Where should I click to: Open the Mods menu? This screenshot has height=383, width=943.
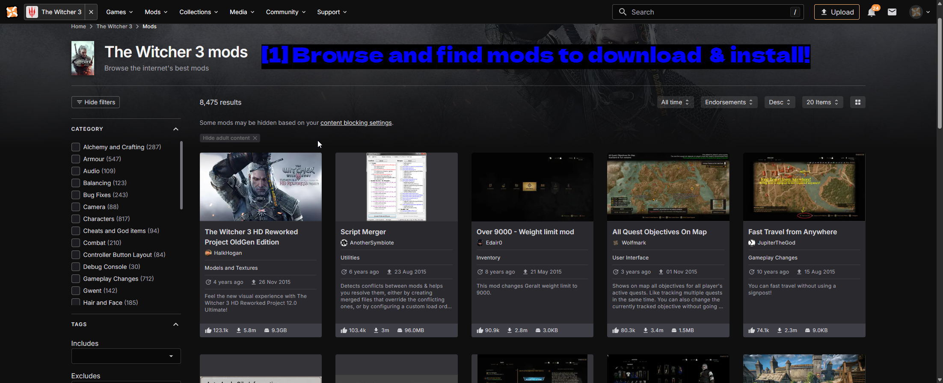pos(156,12)
